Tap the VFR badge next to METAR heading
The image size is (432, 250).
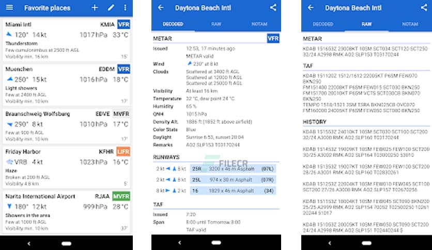click(x=273, y=38)
